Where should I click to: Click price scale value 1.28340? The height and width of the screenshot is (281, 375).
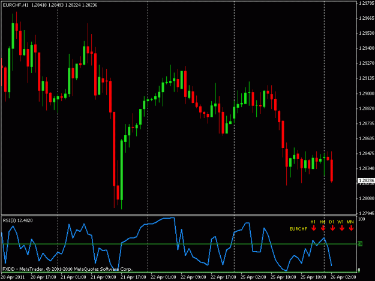pyautogui.click(x=367, y=168)
